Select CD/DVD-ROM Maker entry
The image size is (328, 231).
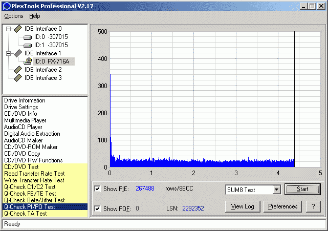pos(45,147)
